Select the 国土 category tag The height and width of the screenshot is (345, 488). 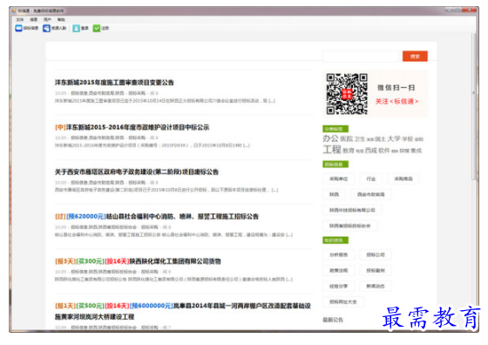380,139
